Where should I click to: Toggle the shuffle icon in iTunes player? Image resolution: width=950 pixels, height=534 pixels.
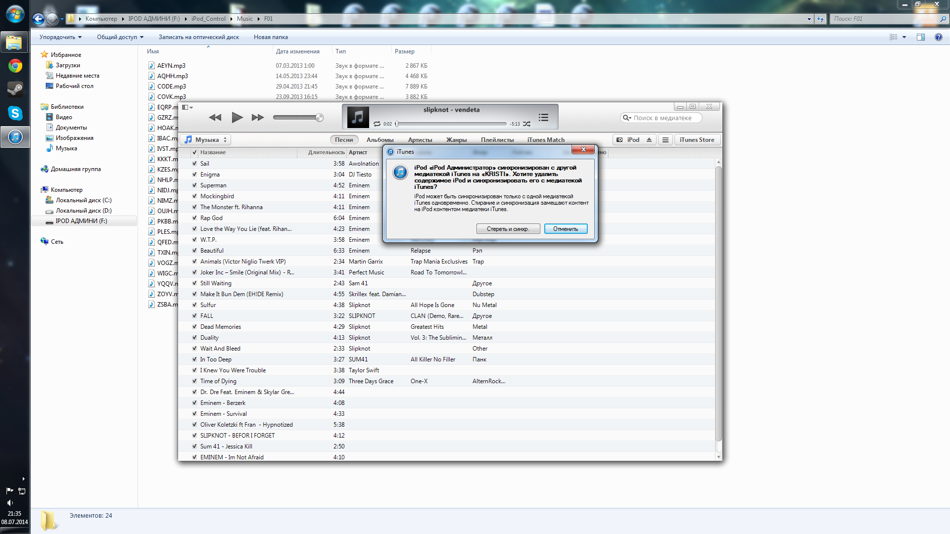(526, 124)
